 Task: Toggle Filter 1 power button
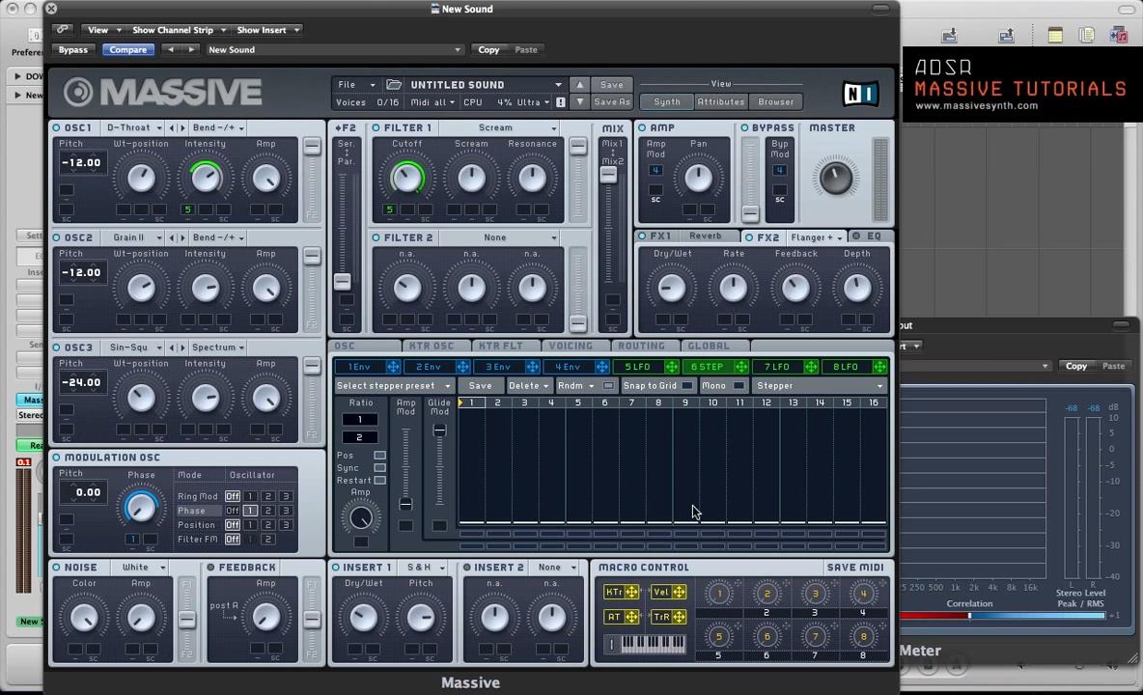click(376, 127)
